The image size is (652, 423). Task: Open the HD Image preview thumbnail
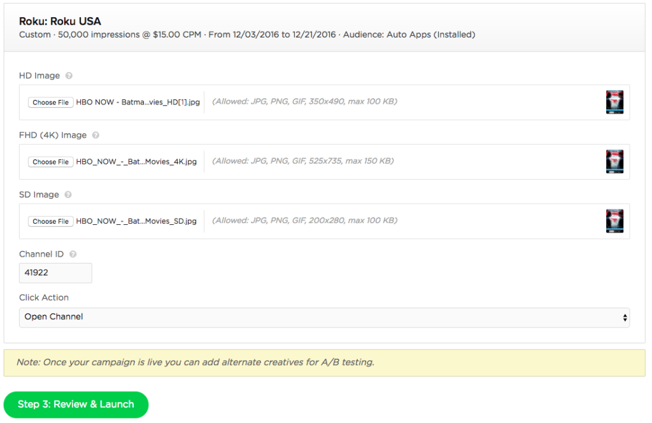pos(614,103)
